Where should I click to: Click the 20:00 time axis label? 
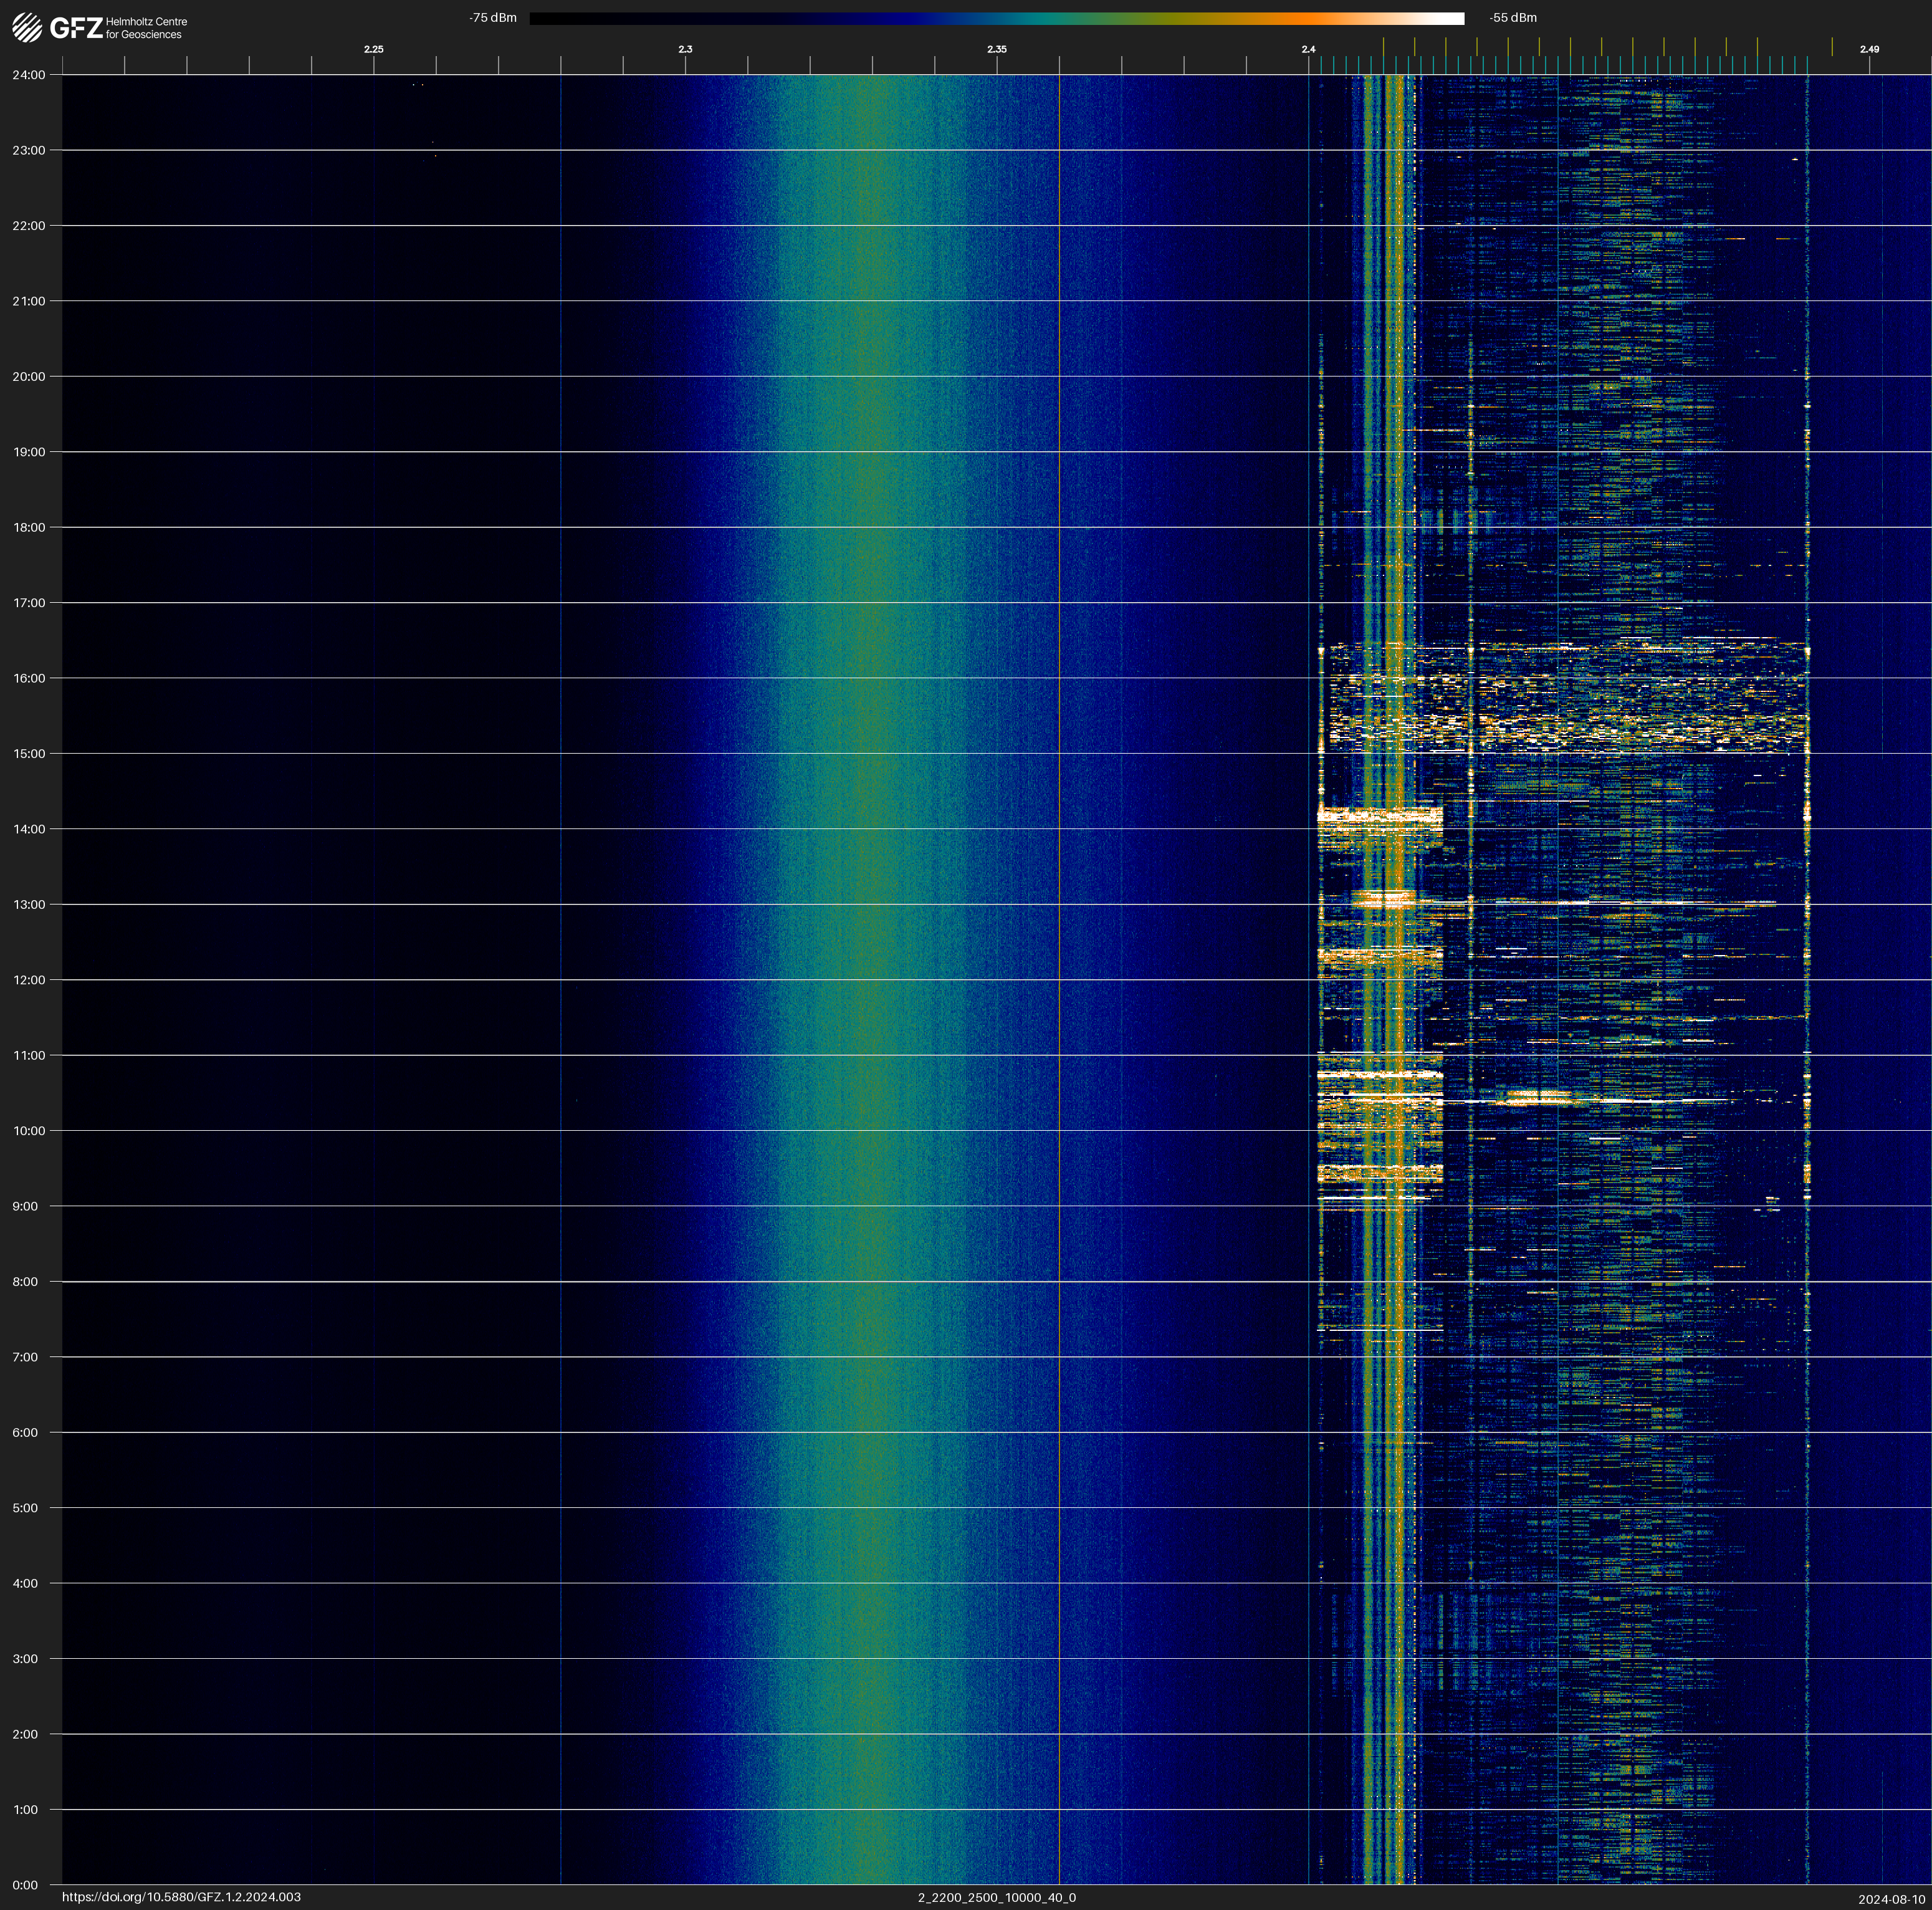(29, 377)
